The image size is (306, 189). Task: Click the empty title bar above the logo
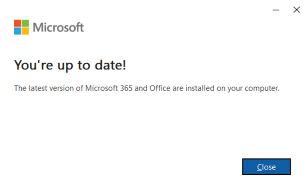(x=133, y=9)
